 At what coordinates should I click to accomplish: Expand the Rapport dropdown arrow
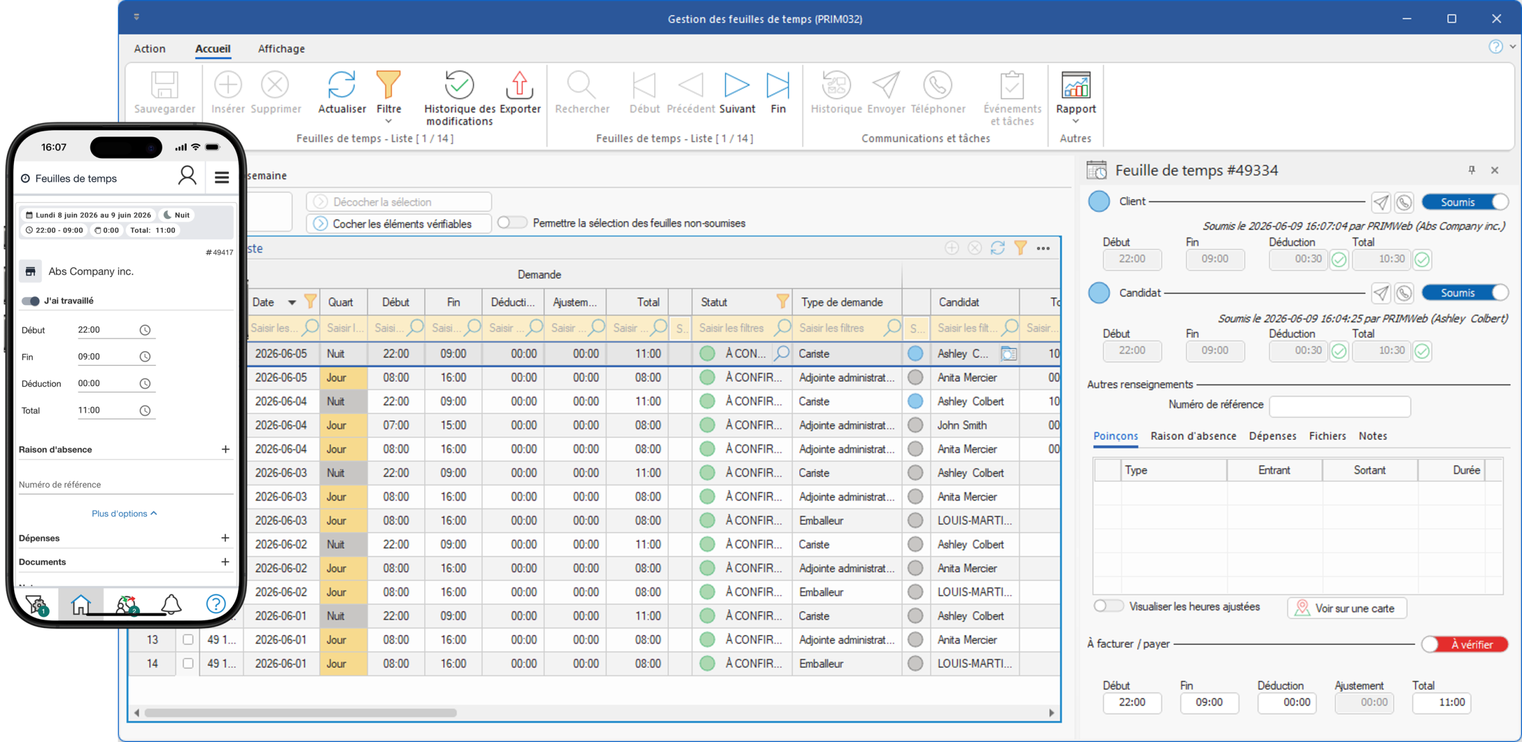[x=1076, y=122]
